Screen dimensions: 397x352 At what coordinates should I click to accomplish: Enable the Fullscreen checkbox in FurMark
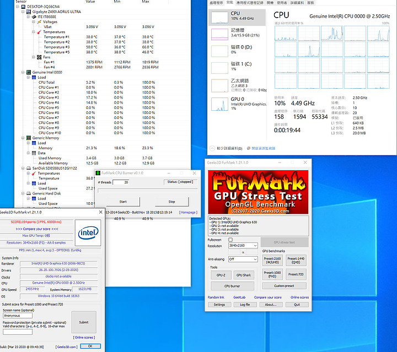pyautogui.click(x=230, y=240)
